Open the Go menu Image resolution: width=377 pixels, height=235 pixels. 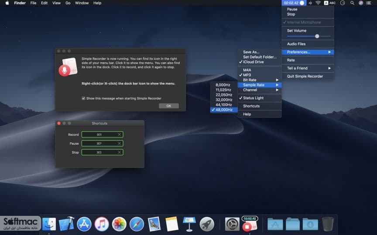(68, 3)
